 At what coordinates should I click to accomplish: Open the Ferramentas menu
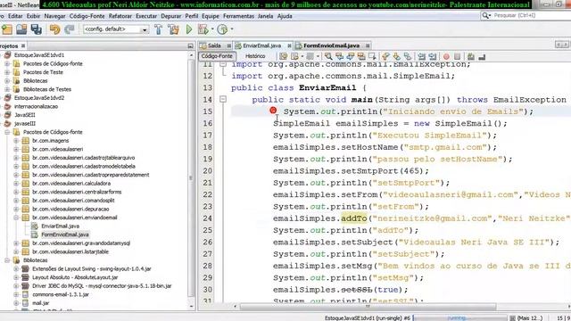[238, 16]
